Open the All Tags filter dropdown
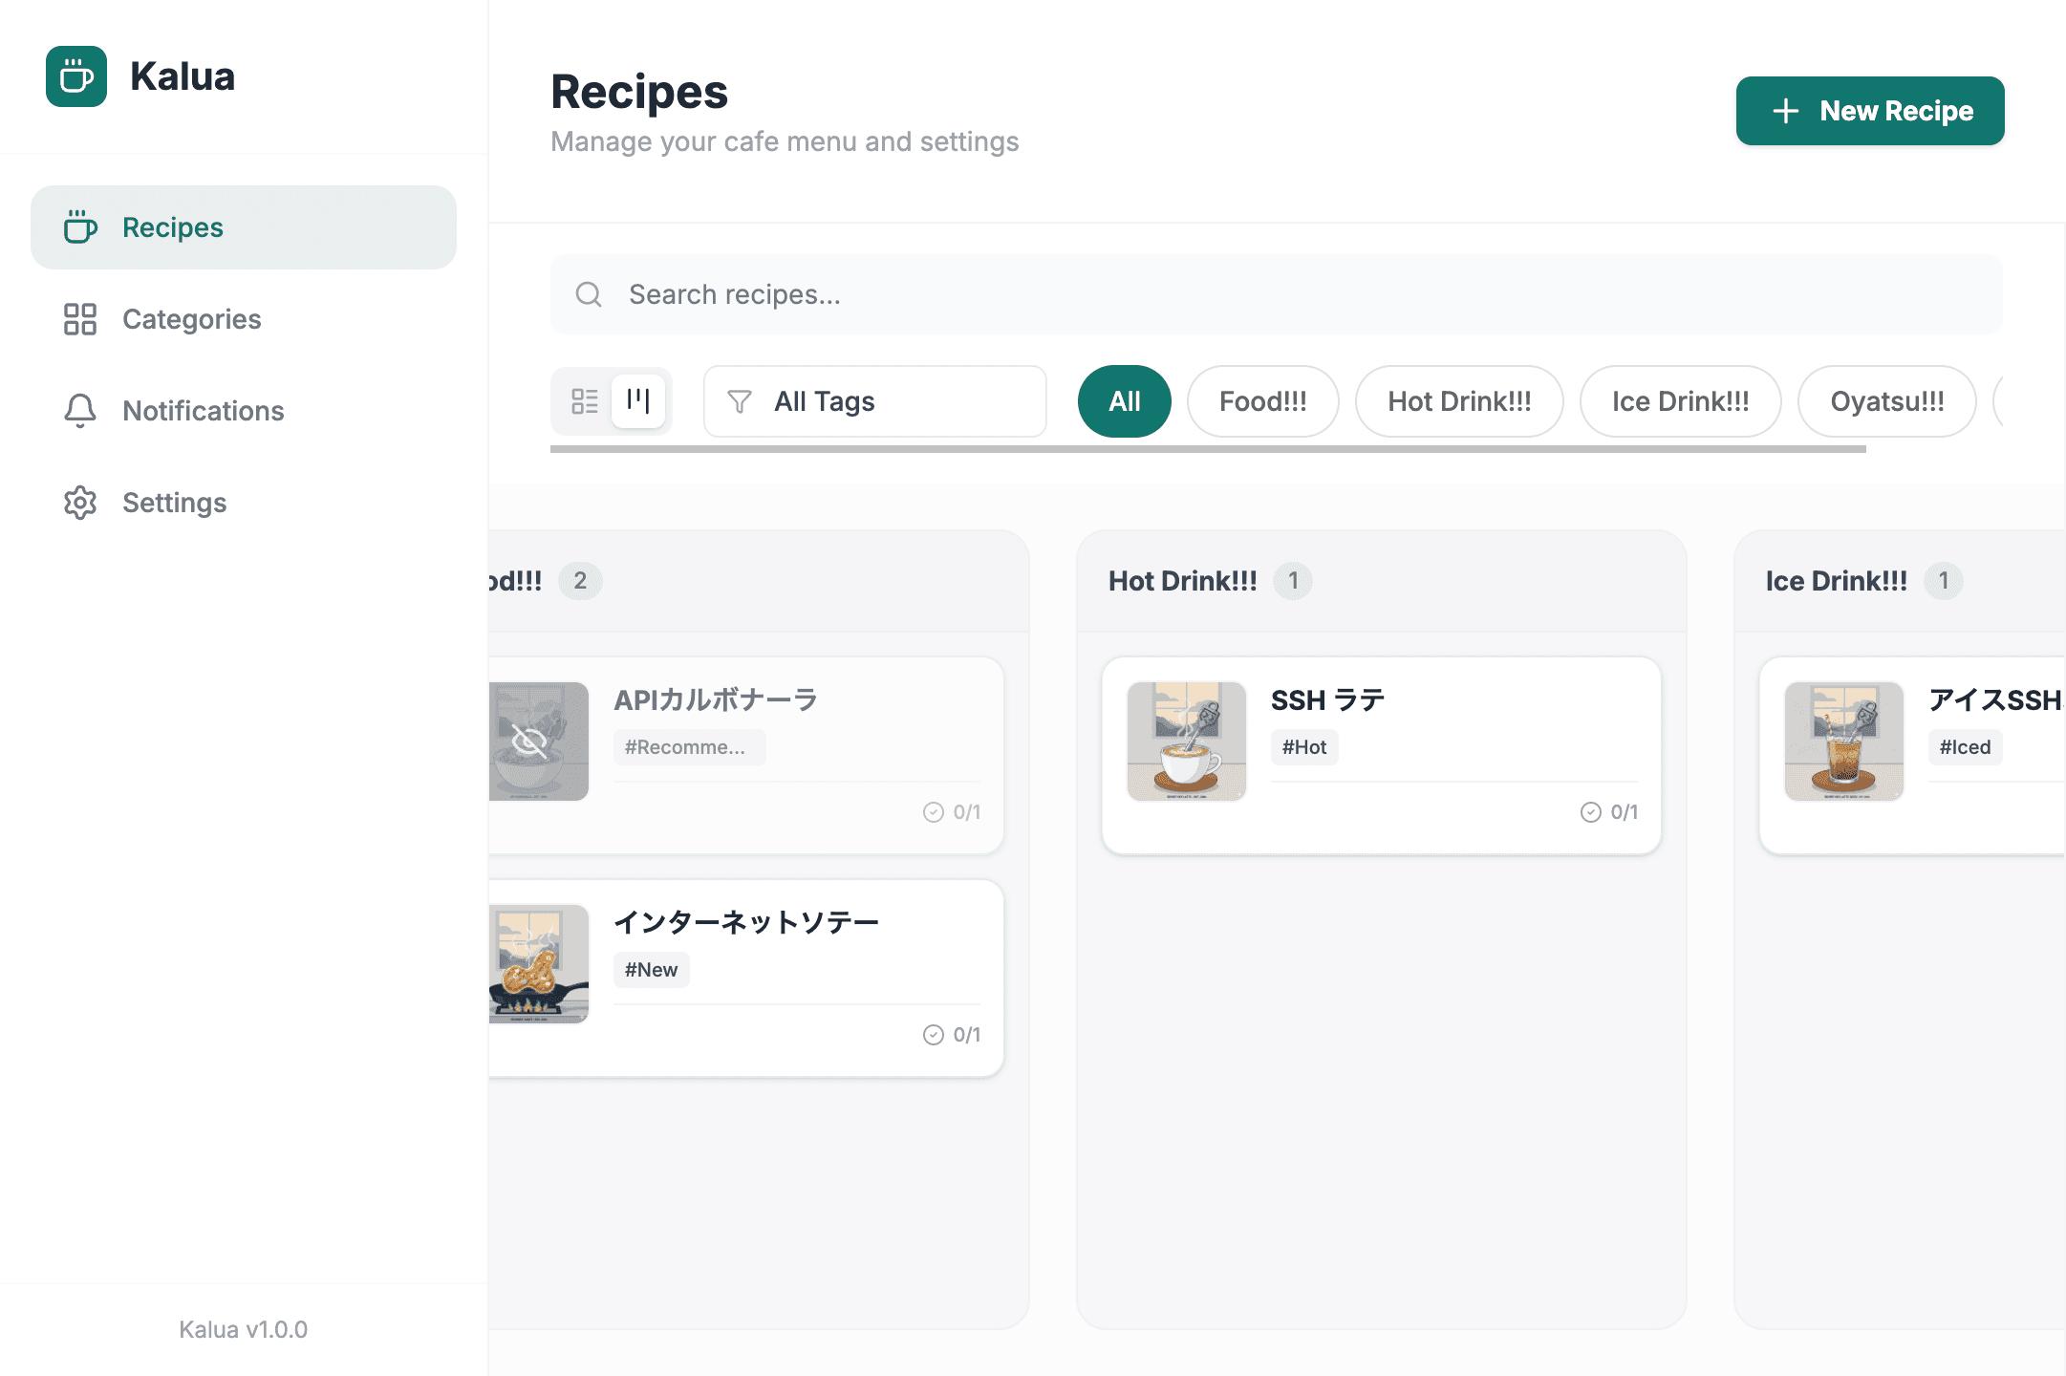 pyautogui.click(x=873, y=401)
